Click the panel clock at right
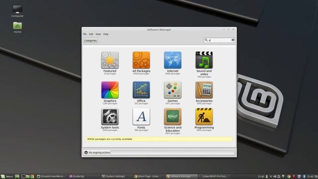This screenshot has height=179, width=318. pyautogui.click(x=310, y=177)
